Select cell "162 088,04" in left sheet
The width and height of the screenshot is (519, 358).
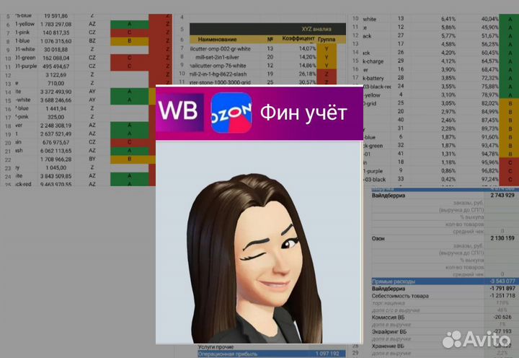point(56,58)
